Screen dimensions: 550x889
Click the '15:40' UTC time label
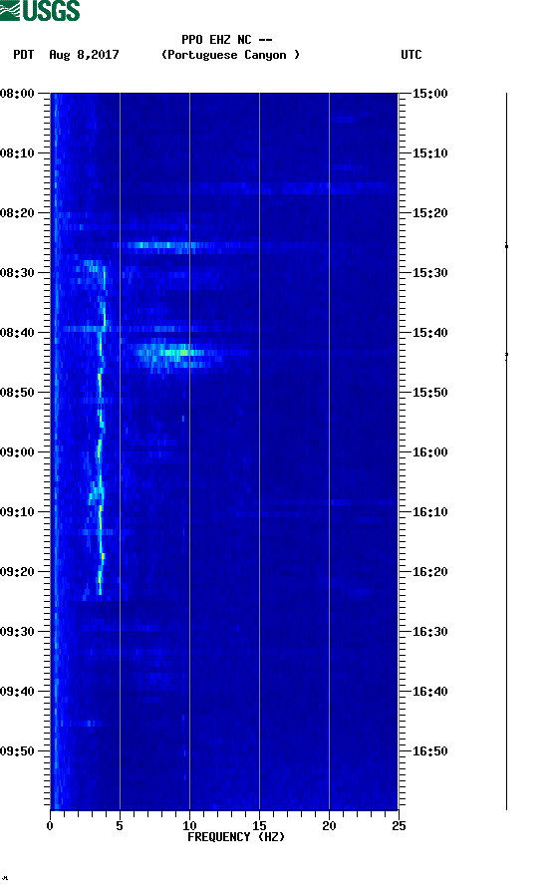click(x=429, y=332)
